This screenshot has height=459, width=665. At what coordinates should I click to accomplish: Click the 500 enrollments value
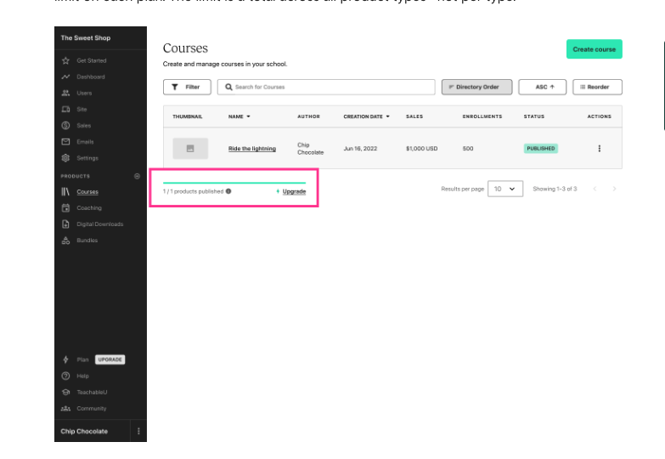coord(468,149)
